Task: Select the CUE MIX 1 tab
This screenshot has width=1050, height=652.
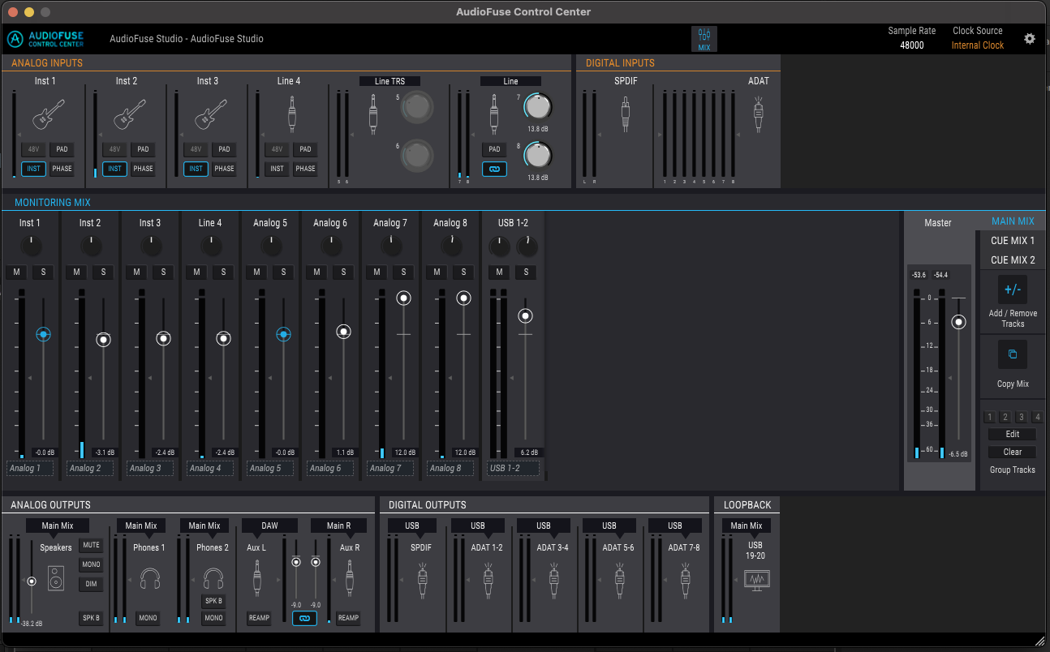Action: click(1013, 241)
